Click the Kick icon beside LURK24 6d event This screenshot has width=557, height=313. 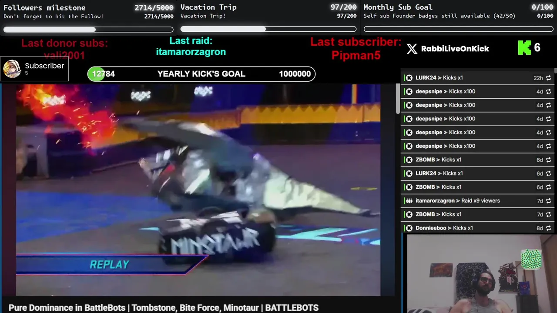(409, 173)
